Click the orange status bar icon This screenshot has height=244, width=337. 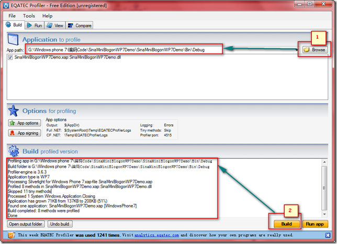point(11,235)
